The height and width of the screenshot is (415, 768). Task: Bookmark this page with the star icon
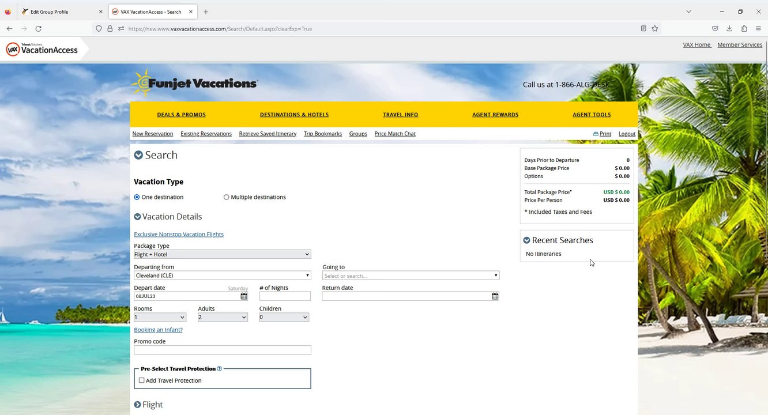tap(655, 28)
